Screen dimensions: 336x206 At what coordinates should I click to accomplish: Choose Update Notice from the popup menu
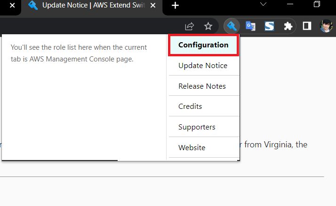click(203, 66)
